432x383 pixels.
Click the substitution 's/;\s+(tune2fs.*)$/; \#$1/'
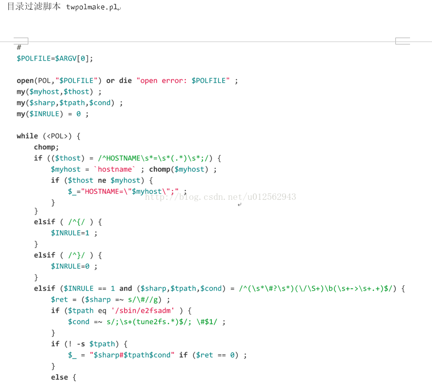(x=162, y=322)
